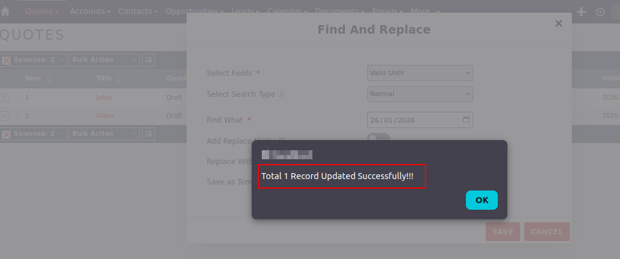
Task: Click the home icon in navbar
Action: [x=5, y=11]
